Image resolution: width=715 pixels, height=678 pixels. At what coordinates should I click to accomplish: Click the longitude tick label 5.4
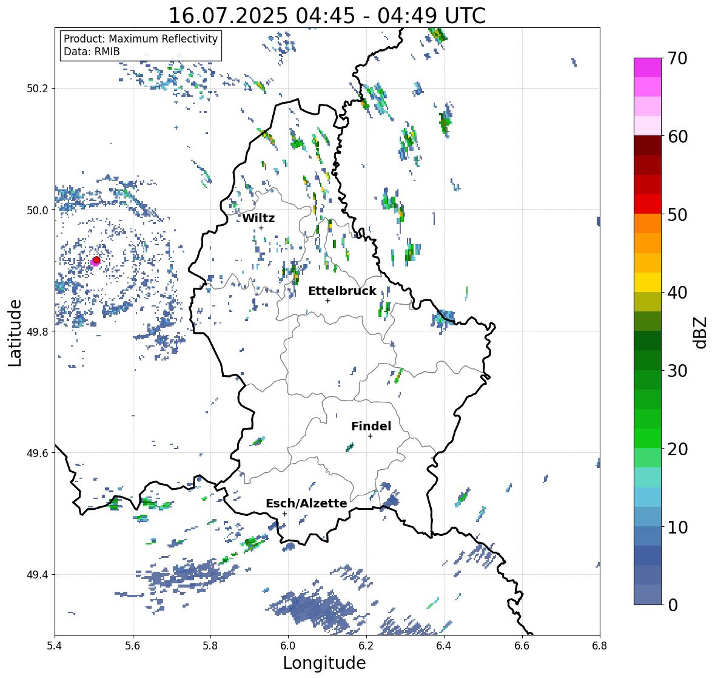coord(55,646)
